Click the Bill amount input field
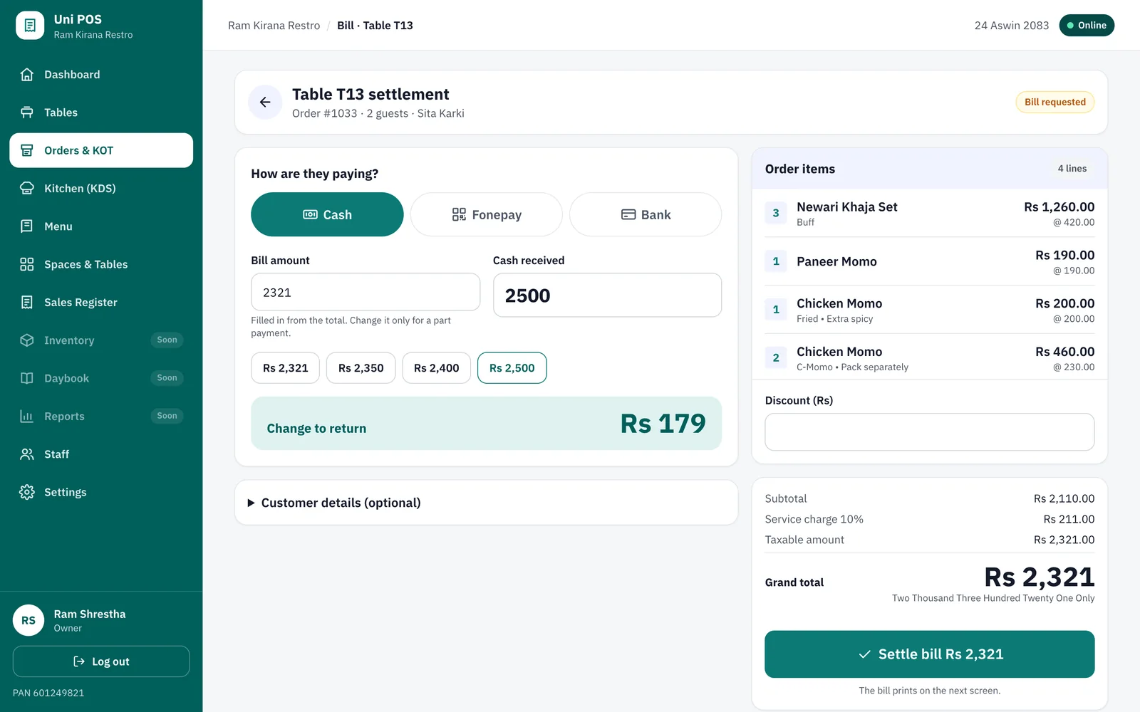 (x=366, y=292)
